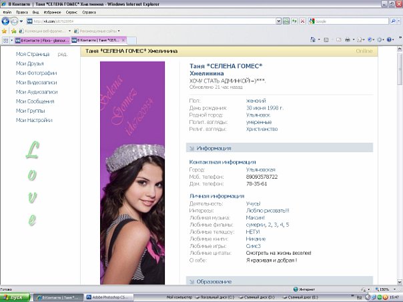Open the address bar history dropdown
This screenshot has width=403, height=302.
point(278,21)
